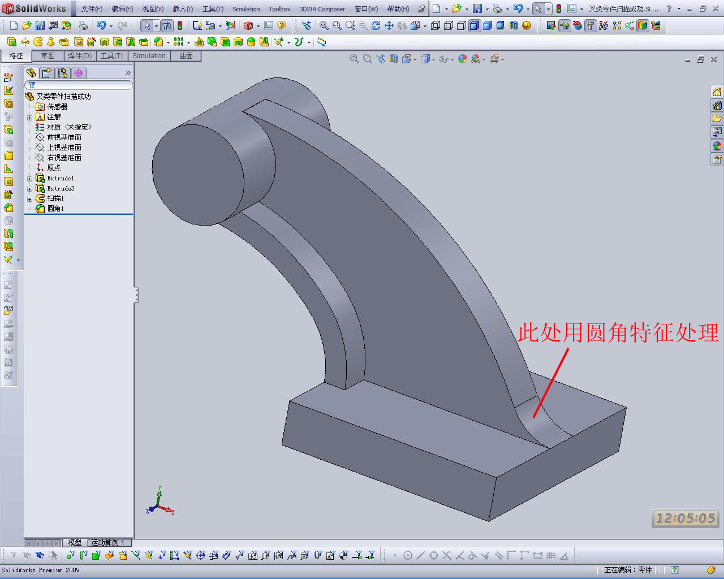
Task: Open the PropertyManager tab icon
Action: (x=47, y=73)
